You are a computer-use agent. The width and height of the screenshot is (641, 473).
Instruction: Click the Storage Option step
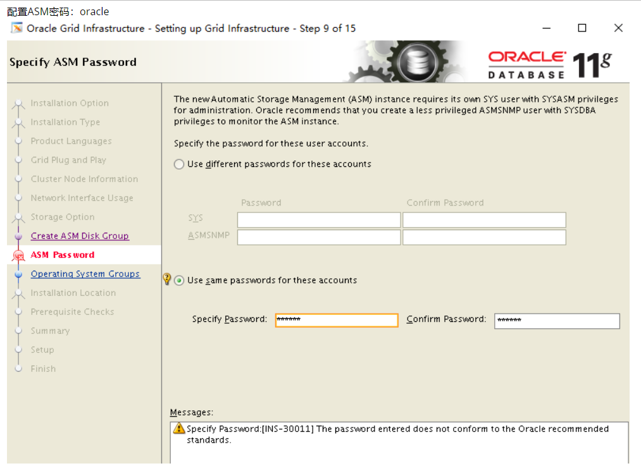(63, 217)
